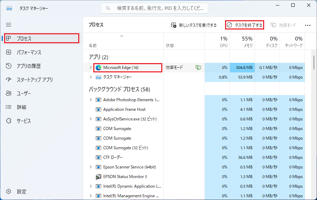Click the three-dots more options icon
Image resolution: width=317 pixels, height=200 pixels.
[307, 25]
